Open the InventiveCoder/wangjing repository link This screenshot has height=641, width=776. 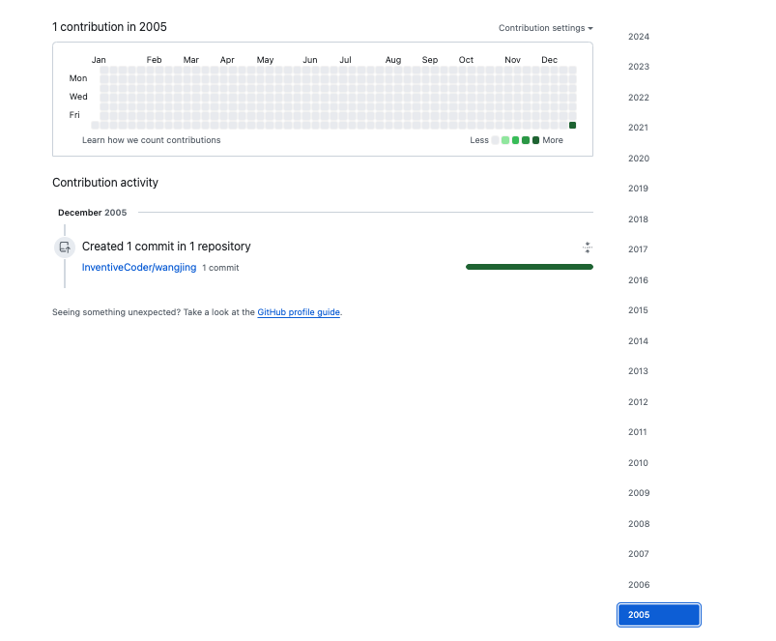tap(139, 268)
